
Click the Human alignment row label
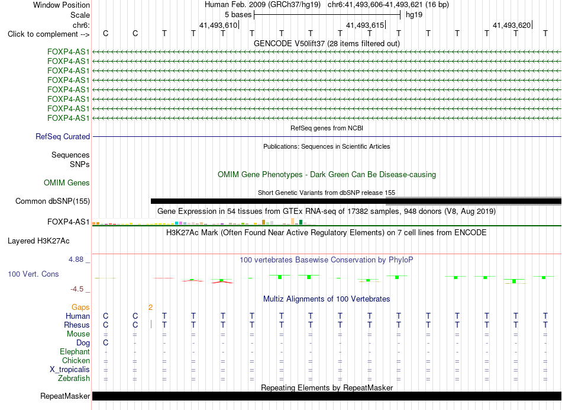(77, 316)
